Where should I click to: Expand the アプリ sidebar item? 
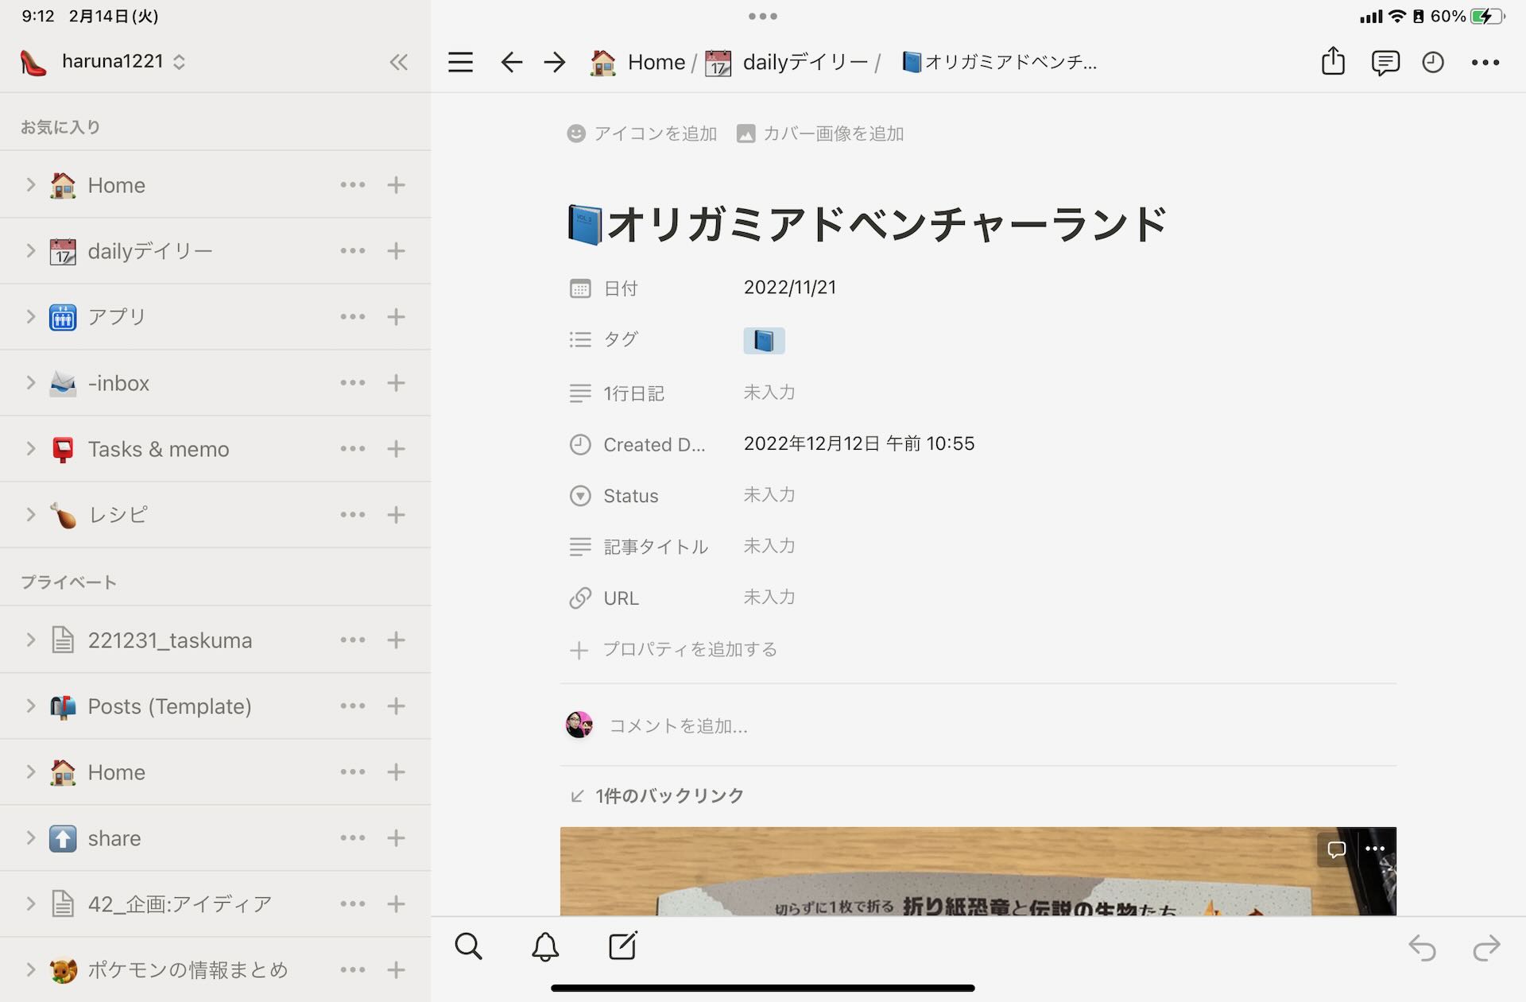[30, 317]
